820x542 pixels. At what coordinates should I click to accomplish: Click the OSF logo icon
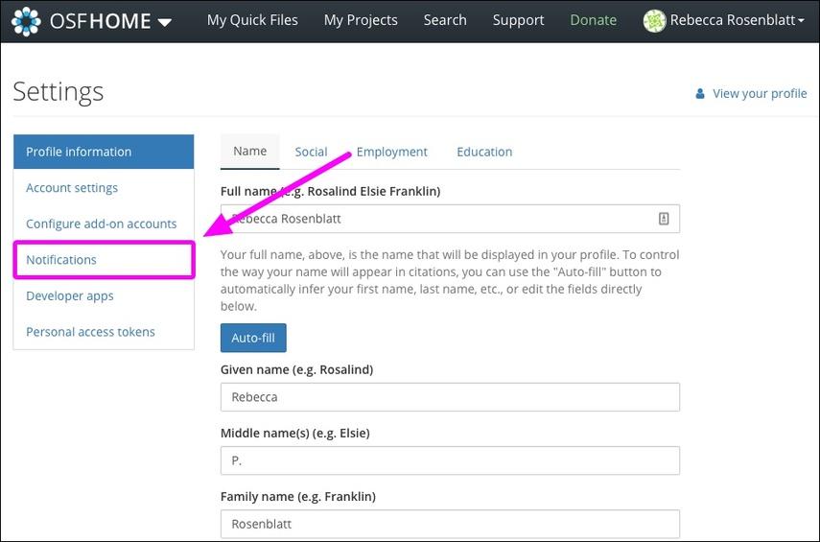tap(26, 21)
